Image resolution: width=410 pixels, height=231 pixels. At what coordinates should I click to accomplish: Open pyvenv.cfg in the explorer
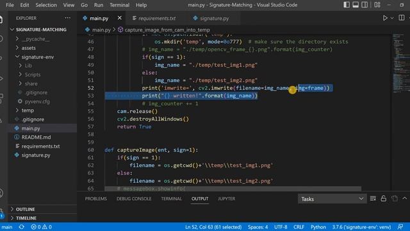coord(37,101)
